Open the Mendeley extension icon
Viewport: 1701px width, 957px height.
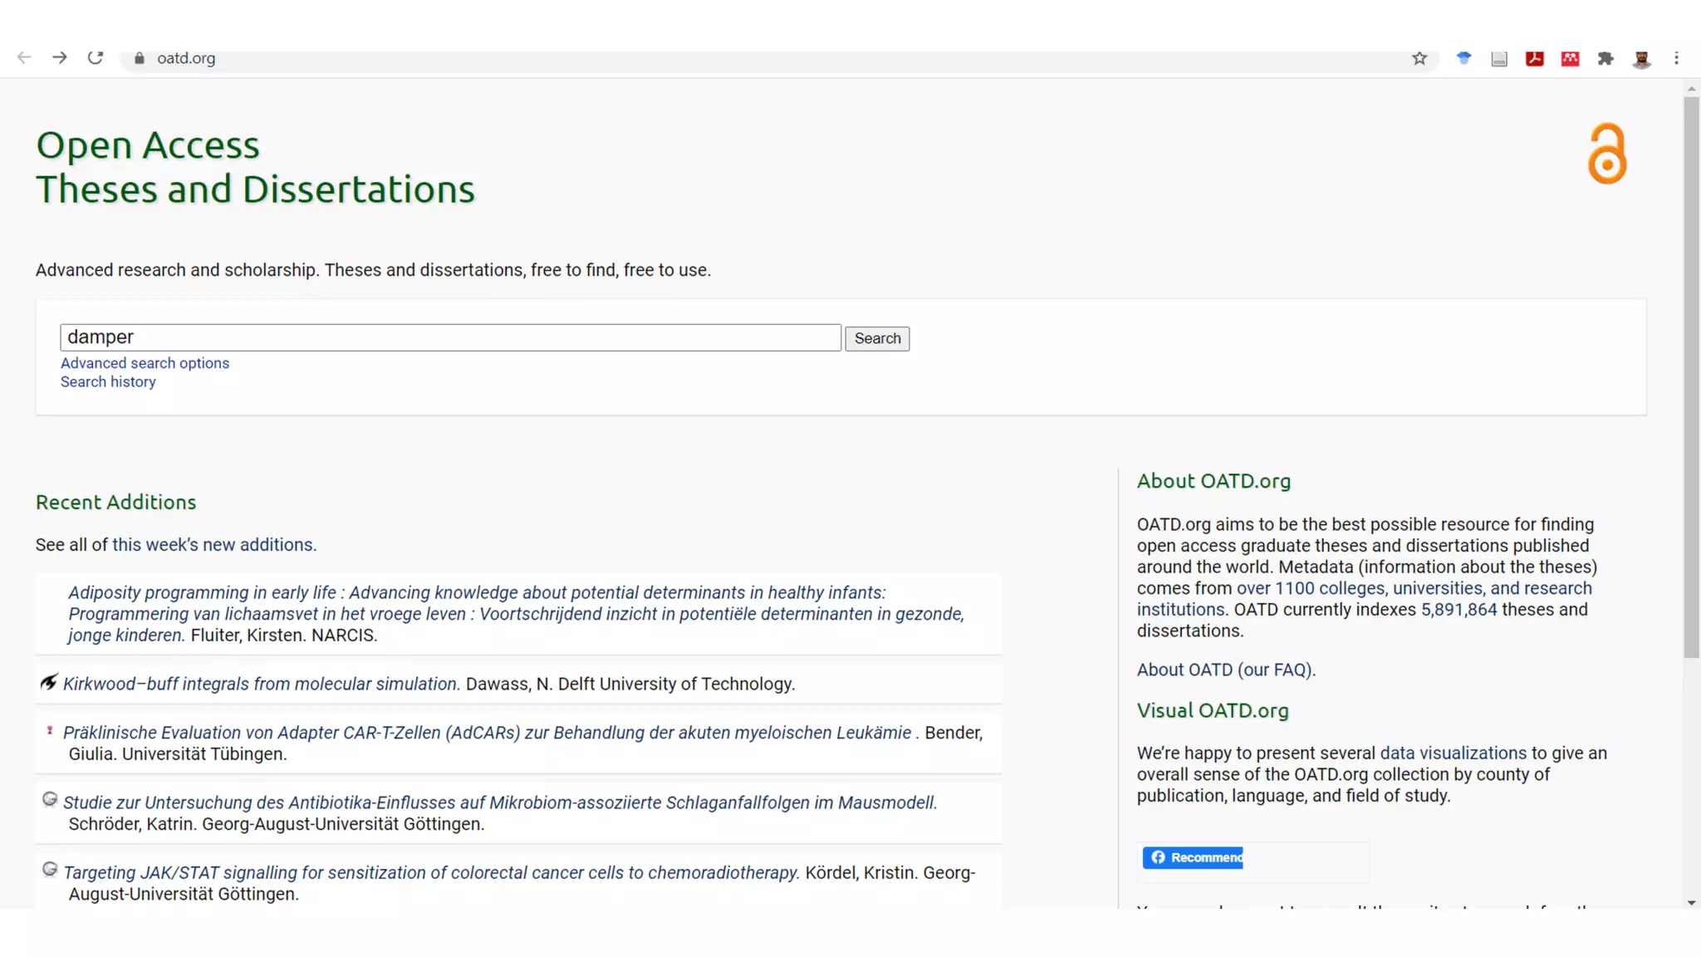1570,58
